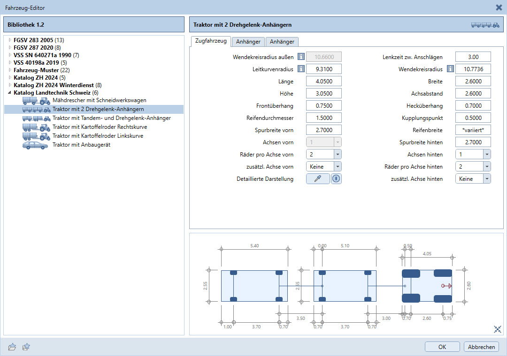Select Mähdrescher mit Schneidwerkswagen vehicle
This screenshot has height=356, width=507.
pos(99,100)
